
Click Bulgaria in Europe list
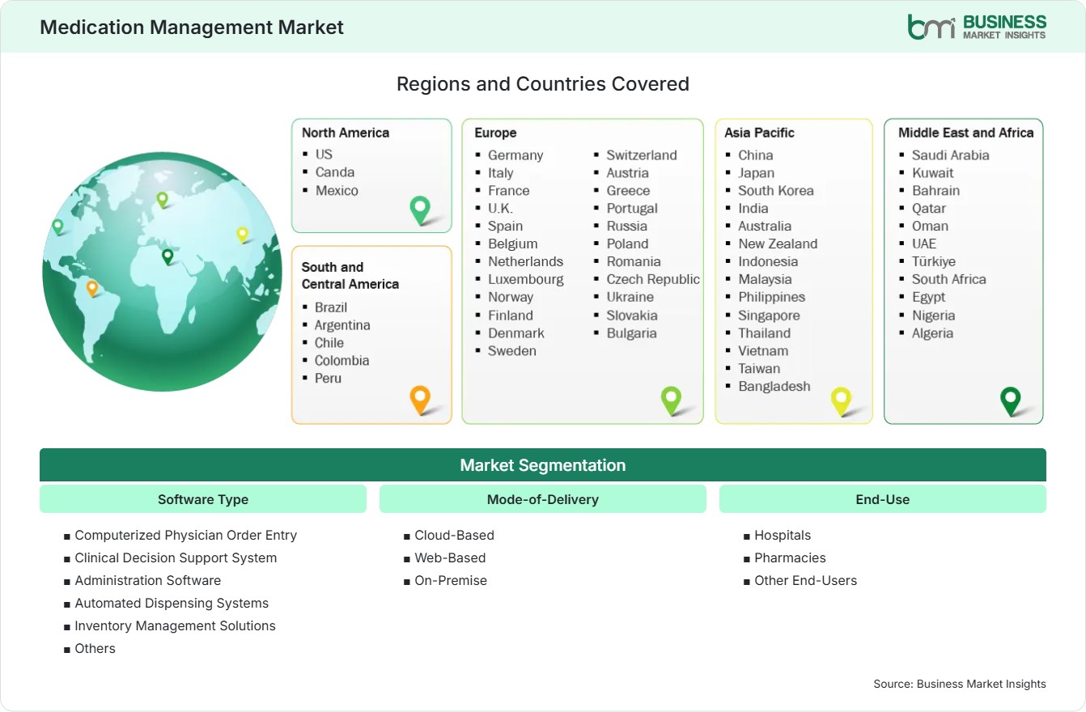632,333
